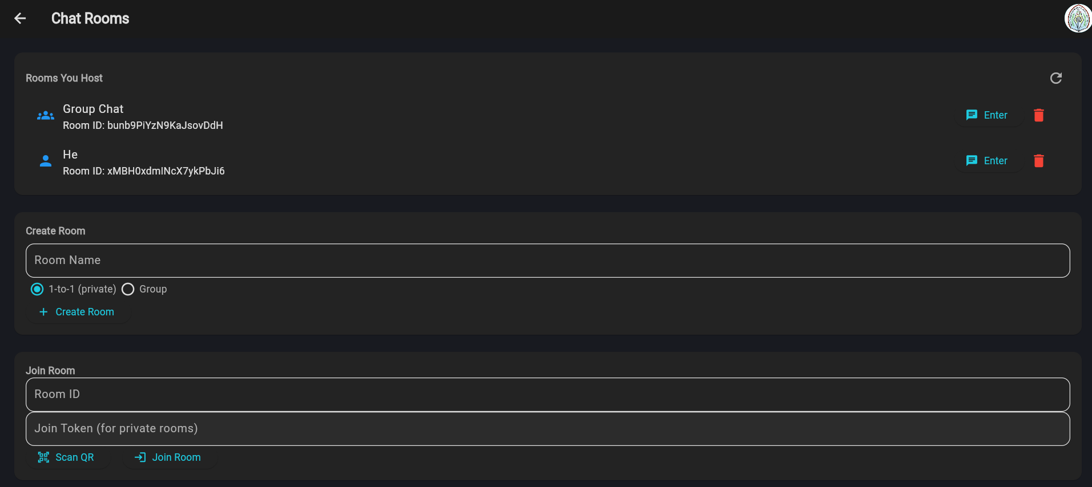Viewport: 1092px width, 487px height.
Task: Enter the Group Chat room
Action: (987, 115)
